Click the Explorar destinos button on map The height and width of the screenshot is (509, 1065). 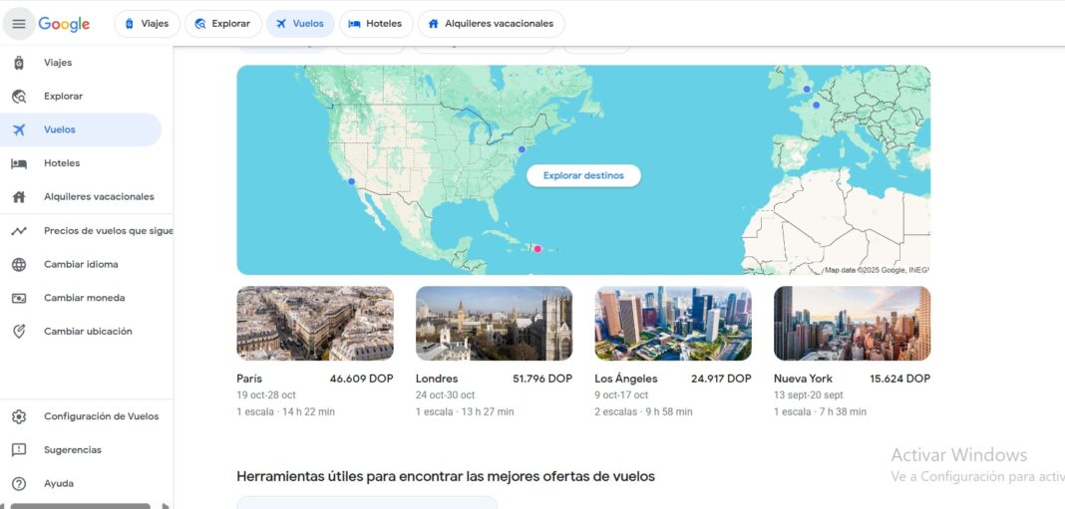[583, 175]
